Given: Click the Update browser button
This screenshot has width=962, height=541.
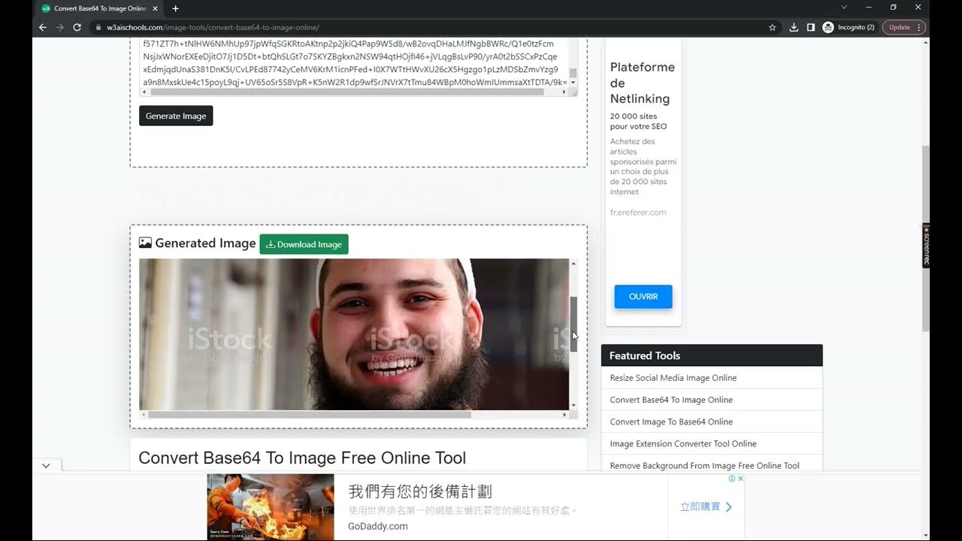Looking at the screenshot, I should 903,27.
